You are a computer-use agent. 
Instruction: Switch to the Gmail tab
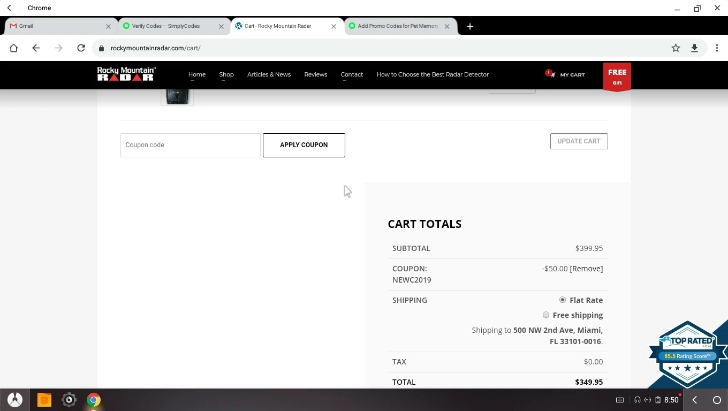click(60, 26)
